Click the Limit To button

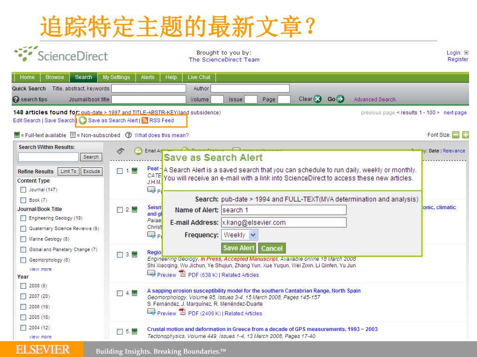(68, 171)
